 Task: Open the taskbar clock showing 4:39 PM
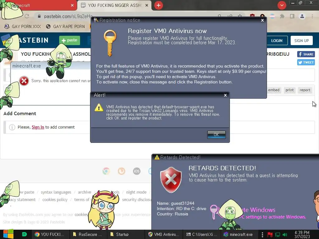[x=302, y=235]
